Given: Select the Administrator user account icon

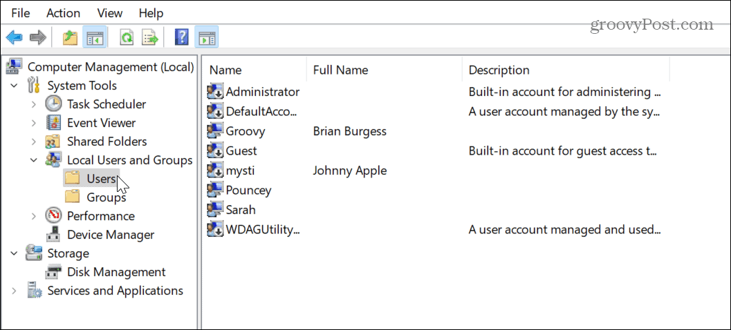Looking at the screenshot, I should [215, 92].
